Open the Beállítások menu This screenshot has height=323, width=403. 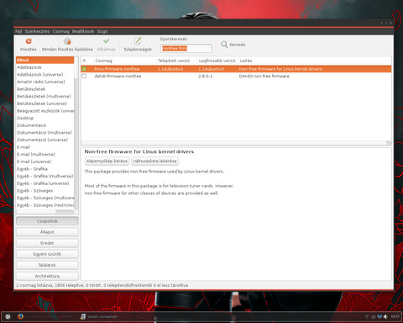[x=83, y=31]
